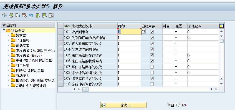Screen dimensions: 235x110
Task: Click the Select Block icon
Action: point(44,15)
